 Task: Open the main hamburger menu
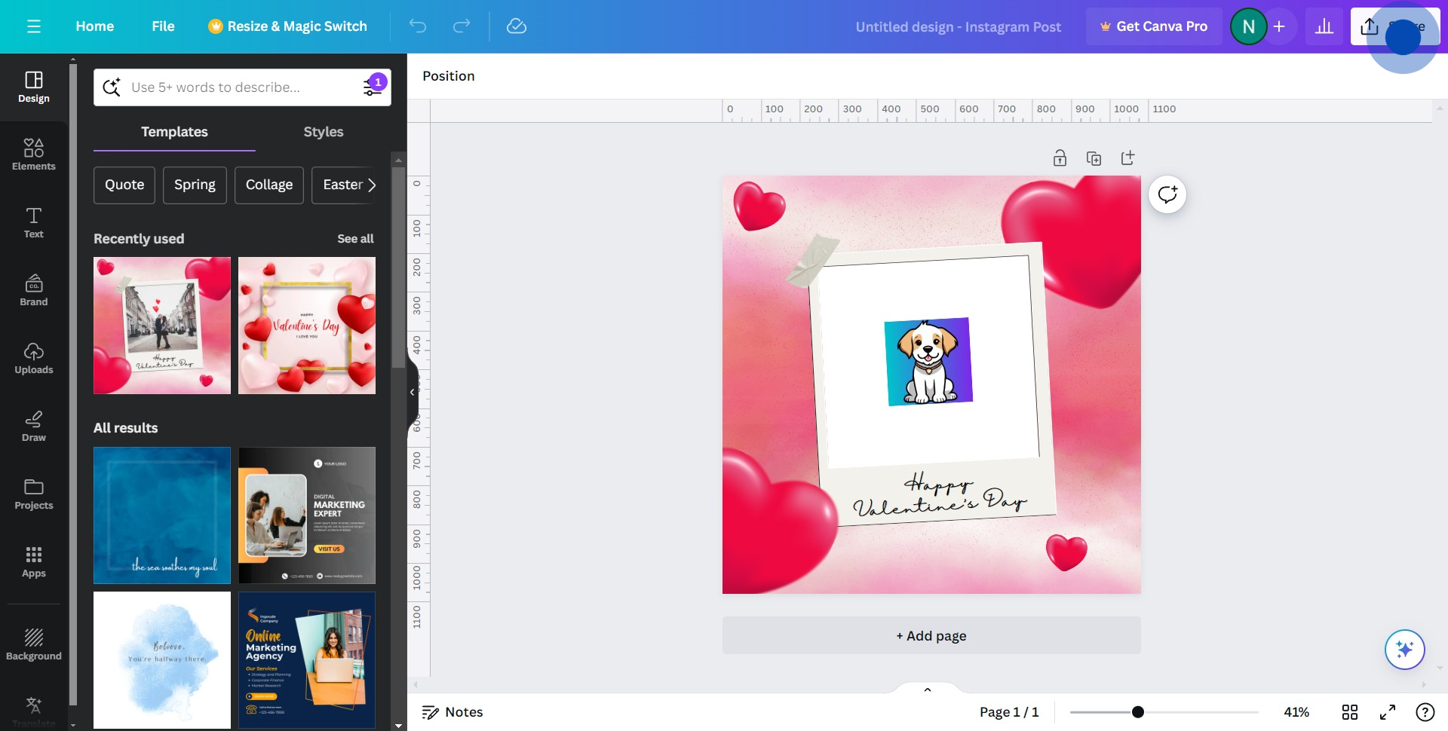pyautogui.click(x=34, y=26)
